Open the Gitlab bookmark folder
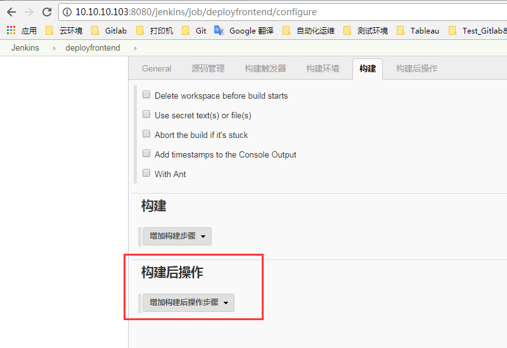 pos(109,30)
